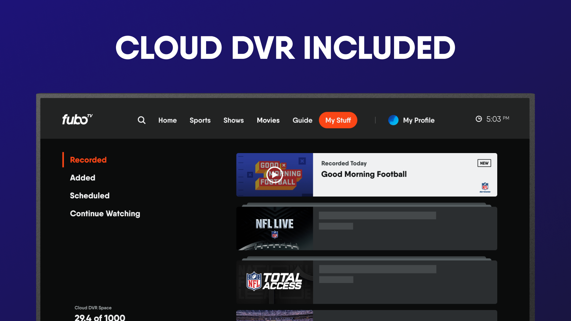The image size is (571, 321).
Task: Select the My Stuff button
Action: (x=338, y=120)
